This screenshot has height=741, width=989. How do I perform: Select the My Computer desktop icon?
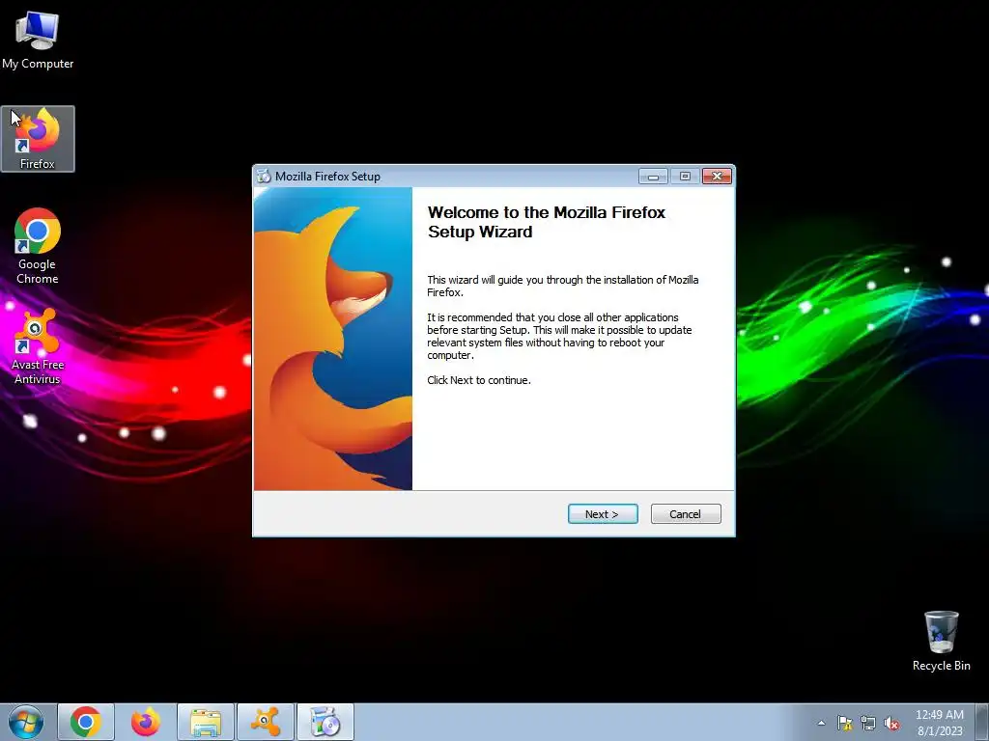[x=38, y=41]
